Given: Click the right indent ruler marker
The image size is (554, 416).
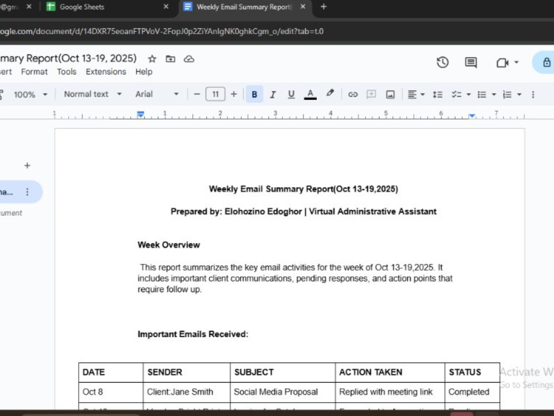Looking at the screenshot, I should point(472,116).
